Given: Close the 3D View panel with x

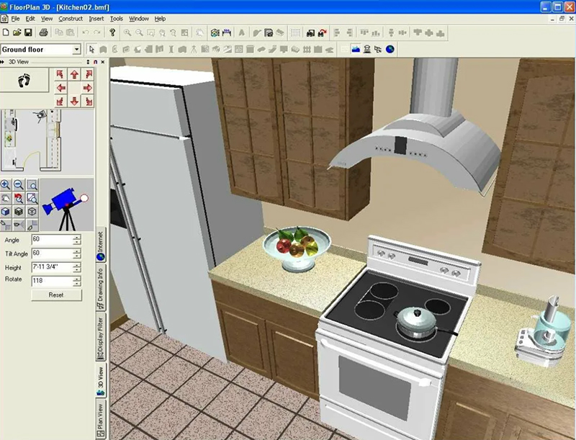Looking at the screenshot, I should [x=103, y=62].
